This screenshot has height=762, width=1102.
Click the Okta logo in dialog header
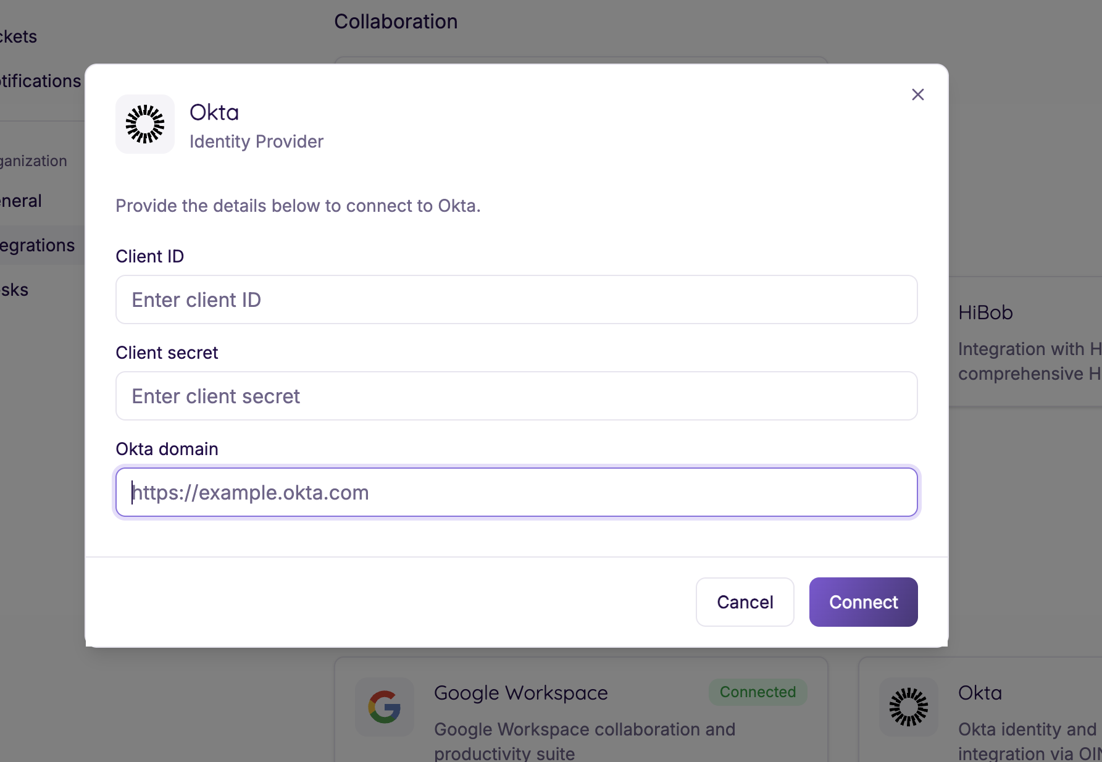point(144,124)
